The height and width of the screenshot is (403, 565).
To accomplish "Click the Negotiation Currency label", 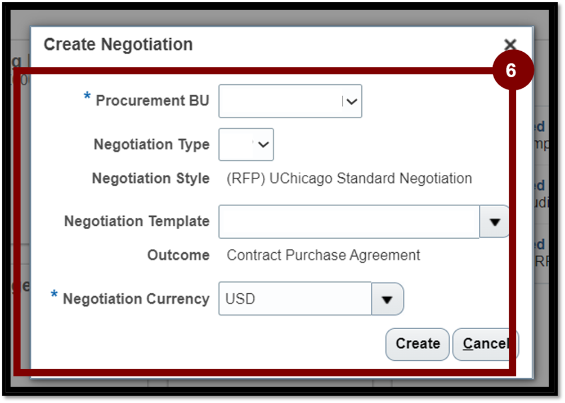I will 136,299.
